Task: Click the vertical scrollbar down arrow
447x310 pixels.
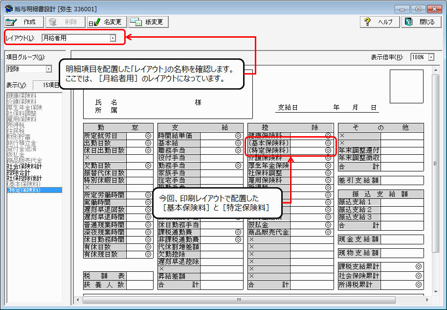Action: pos(436,292)
